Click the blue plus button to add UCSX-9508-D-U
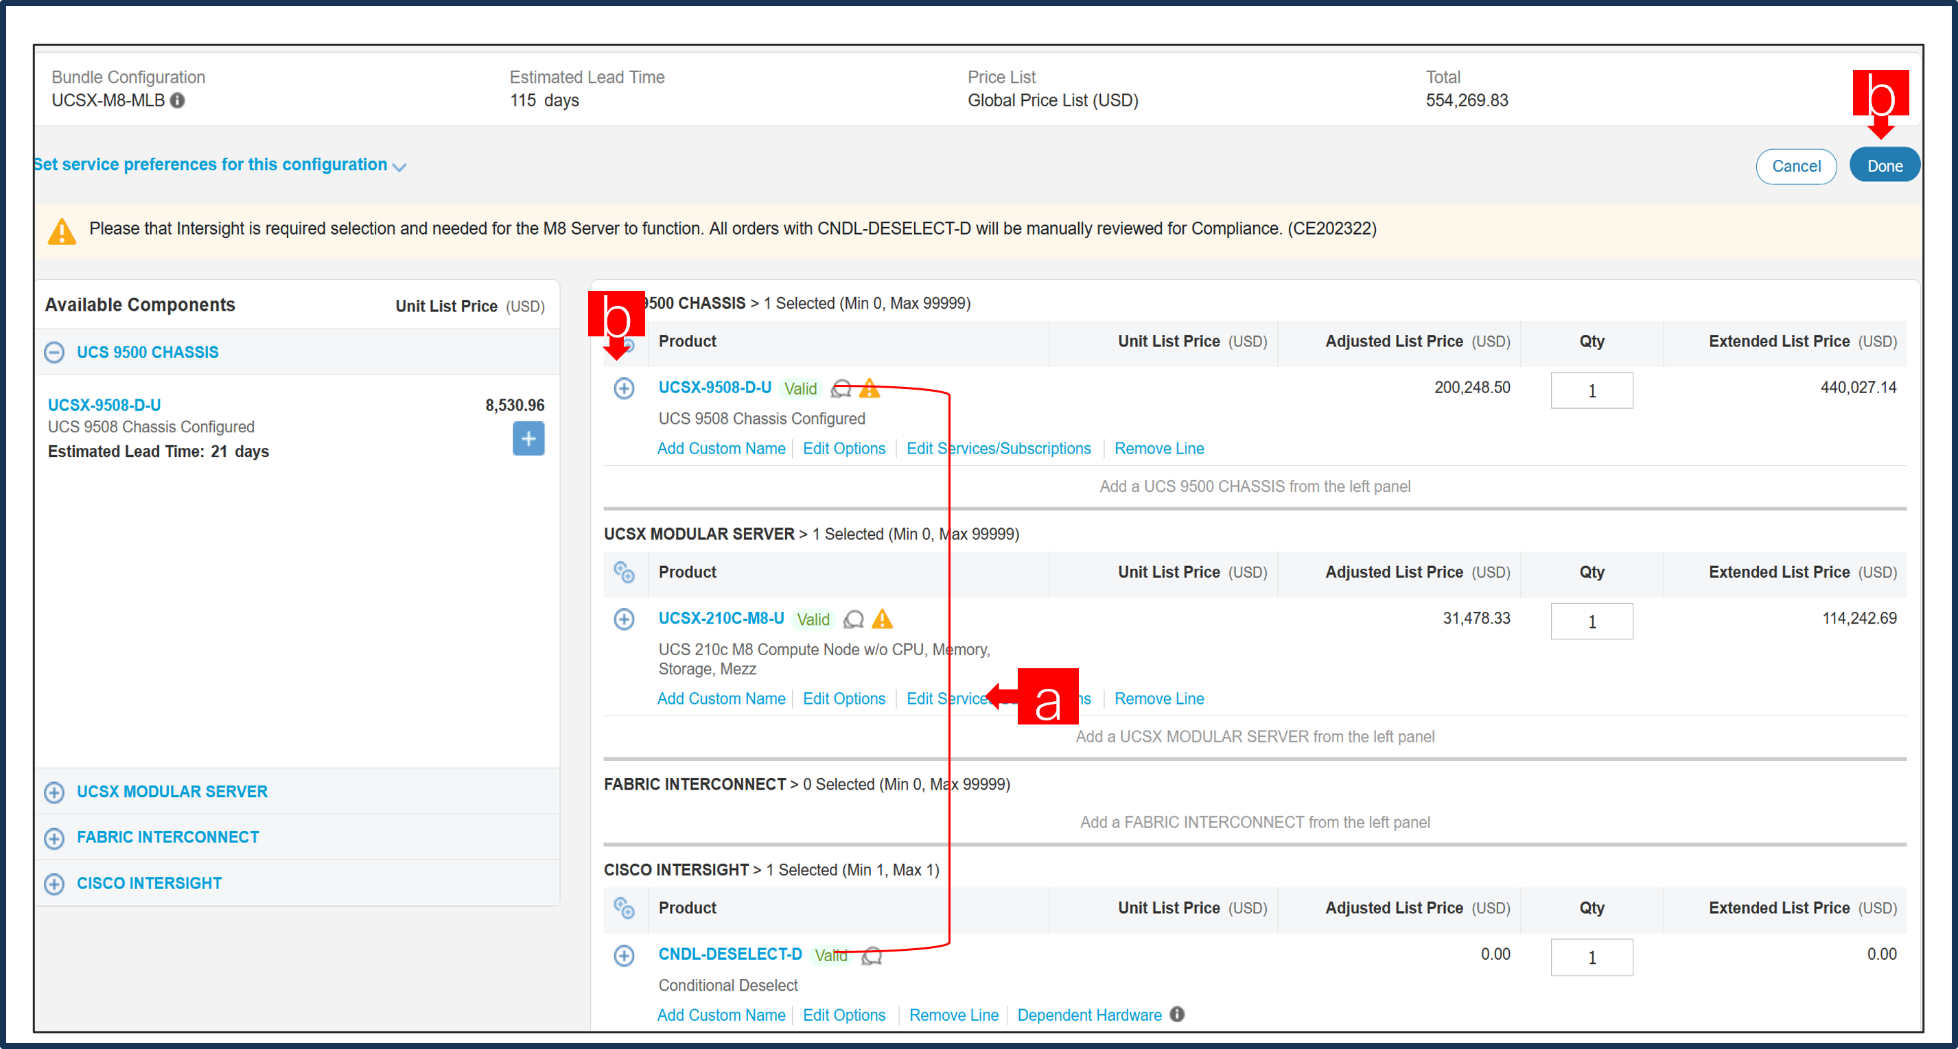The height and width of the screenshot is (1049, 1958). (528, 438)
